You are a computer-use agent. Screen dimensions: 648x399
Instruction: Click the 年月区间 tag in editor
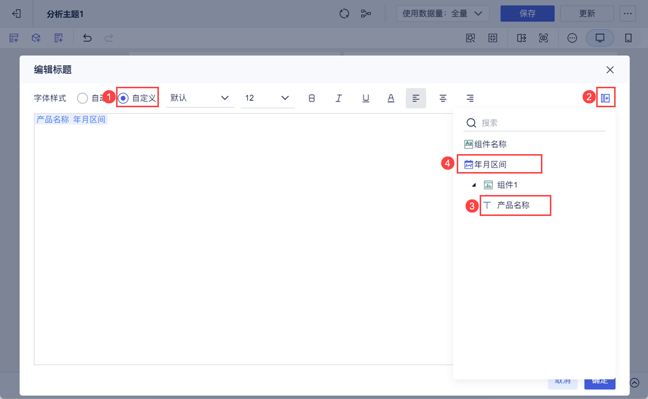tap(90, 120)
